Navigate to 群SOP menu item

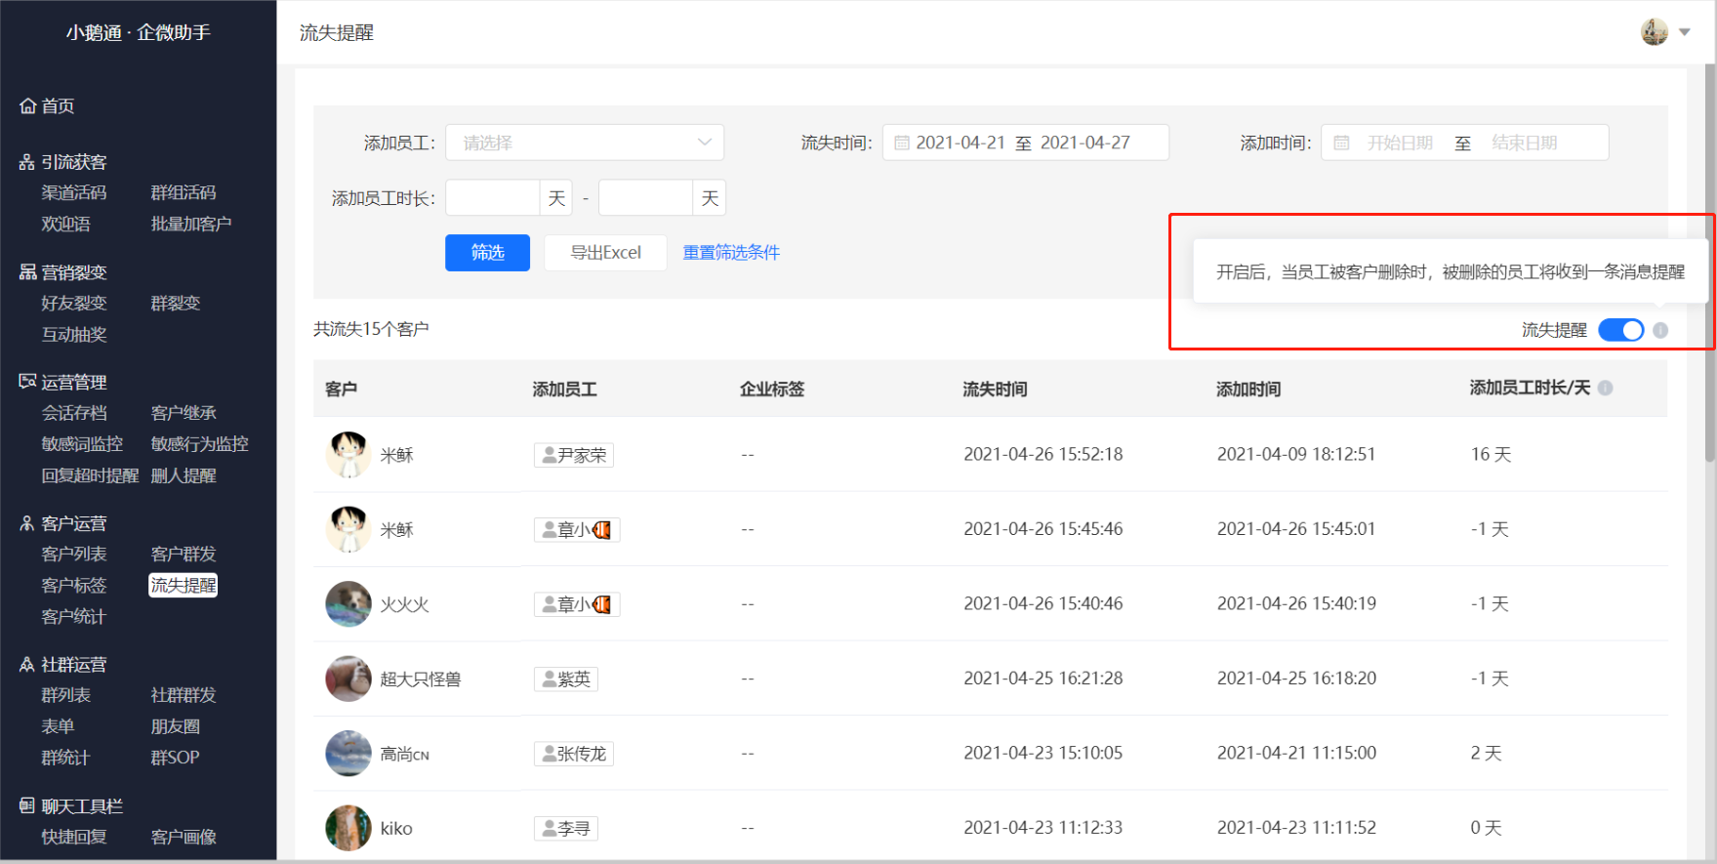176,758
